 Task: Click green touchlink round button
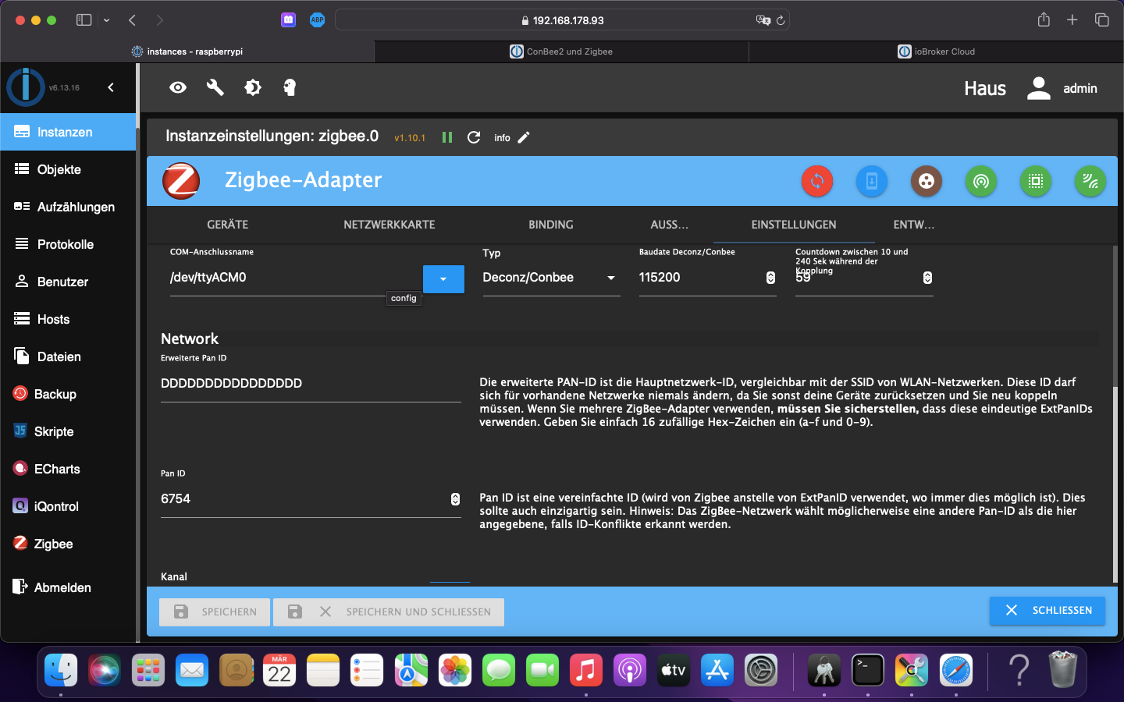point(1090,181)
